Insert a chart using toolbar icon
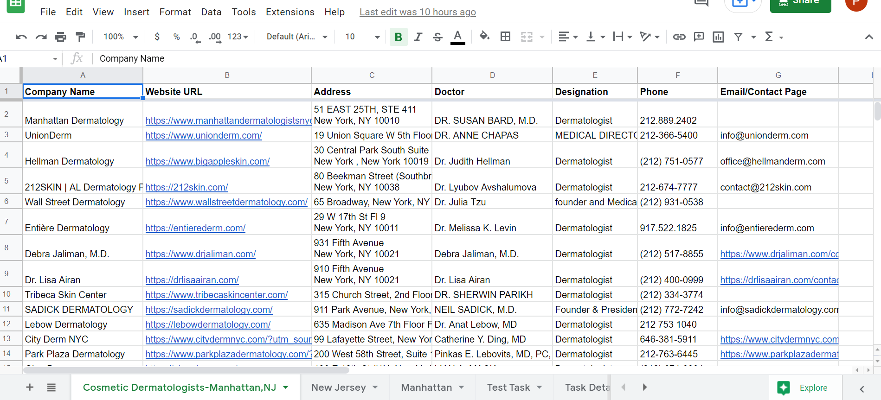 click(718, 37)
